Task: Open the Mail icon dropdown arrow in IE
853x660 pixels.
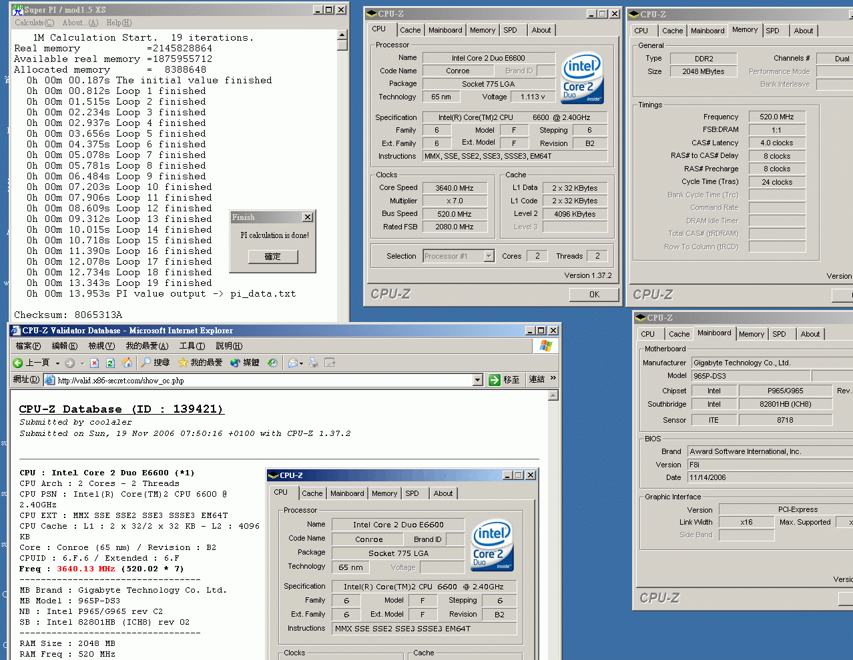Action: (301, 363)
